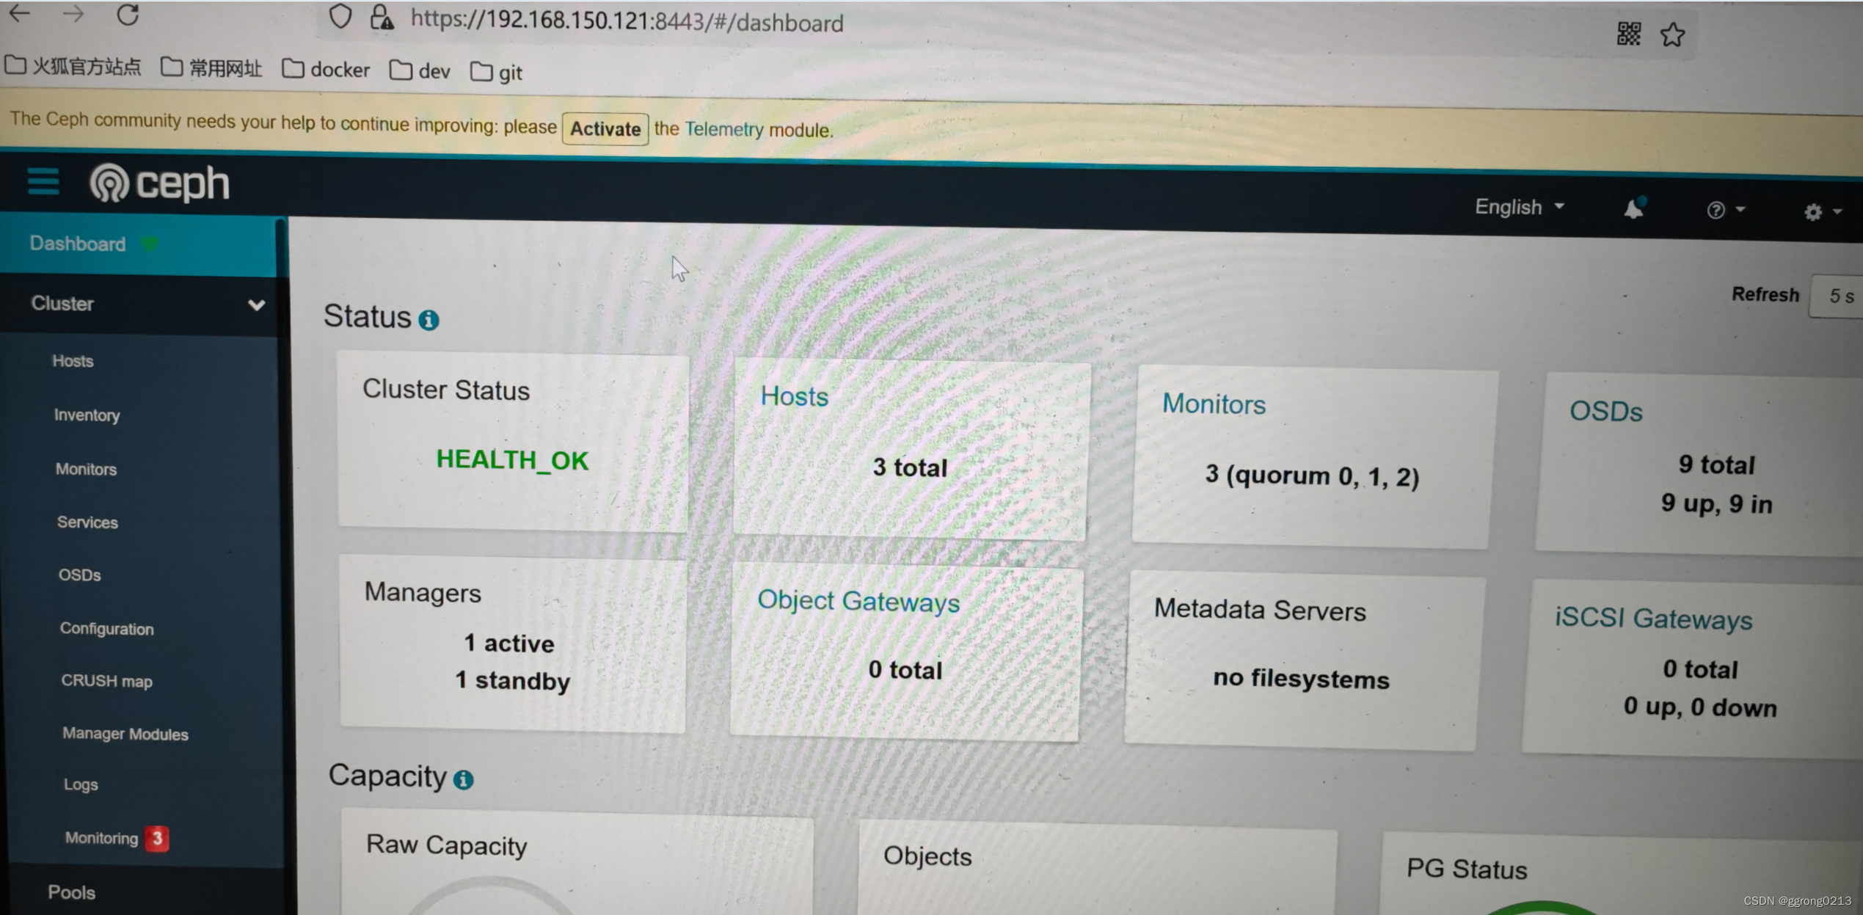Click the browser reload icon

128,15
